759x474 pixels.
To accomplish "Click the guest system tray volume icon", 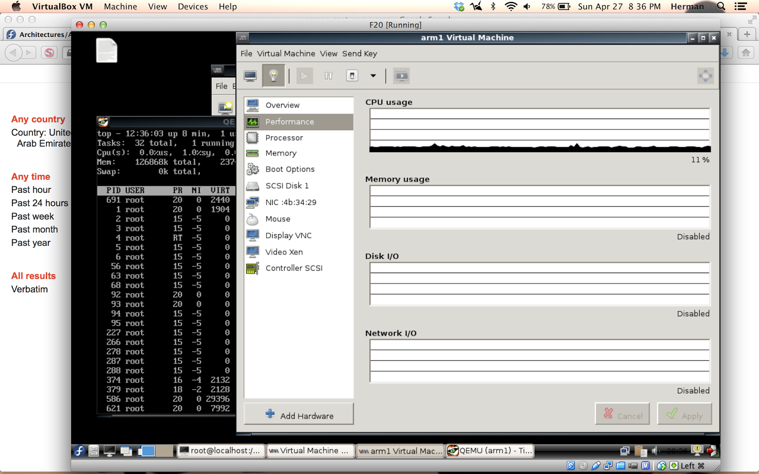I will click(x=655, y=451).
